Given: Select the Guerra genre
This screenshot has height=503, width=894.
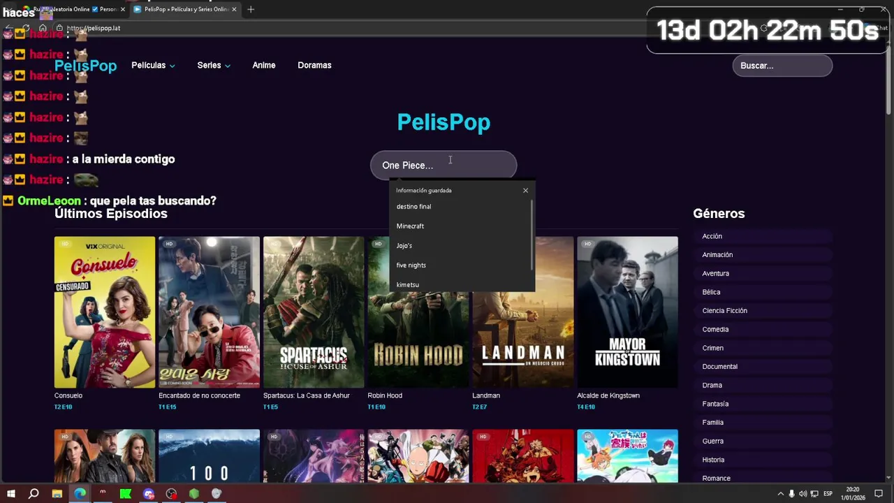Looking at the screenshot, I should point(763,441).
